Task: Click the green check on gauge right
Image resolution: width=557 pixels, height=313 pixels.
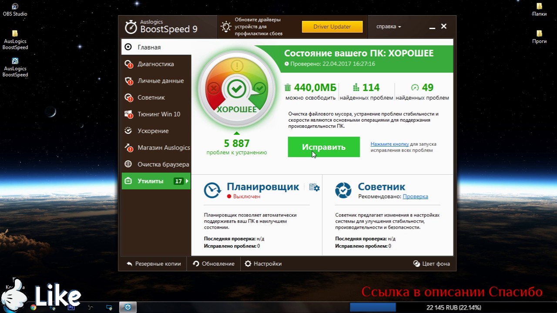Action: (260, 88)
